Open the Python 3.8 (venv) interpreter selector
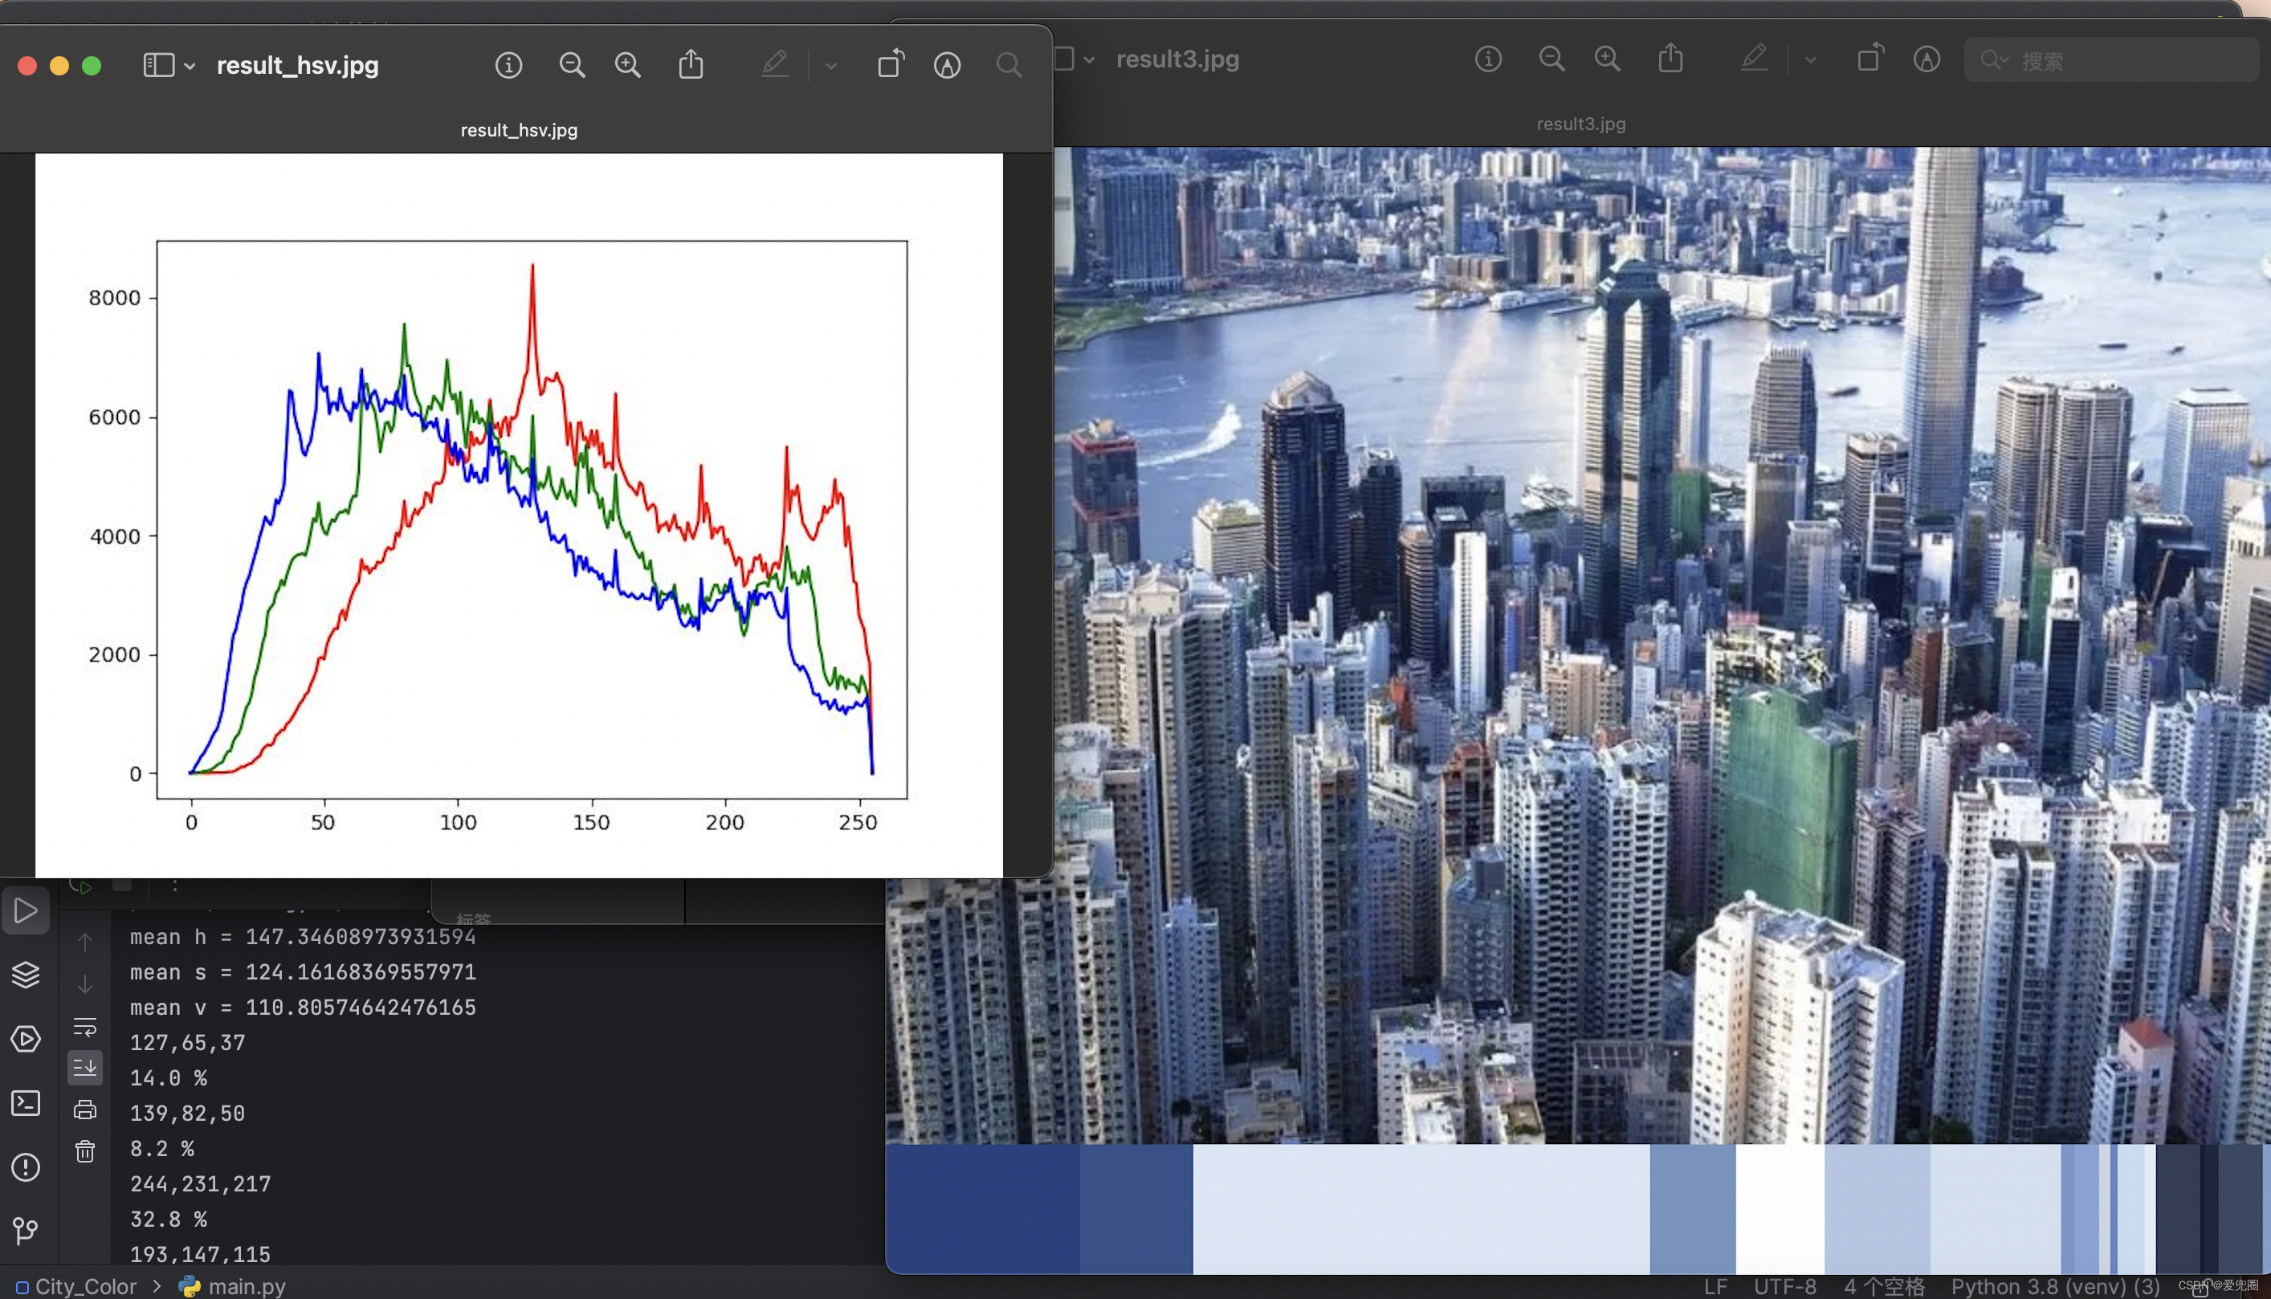The width and height of the screenshot is (2271, 1299). (x=2054, y=1286)
